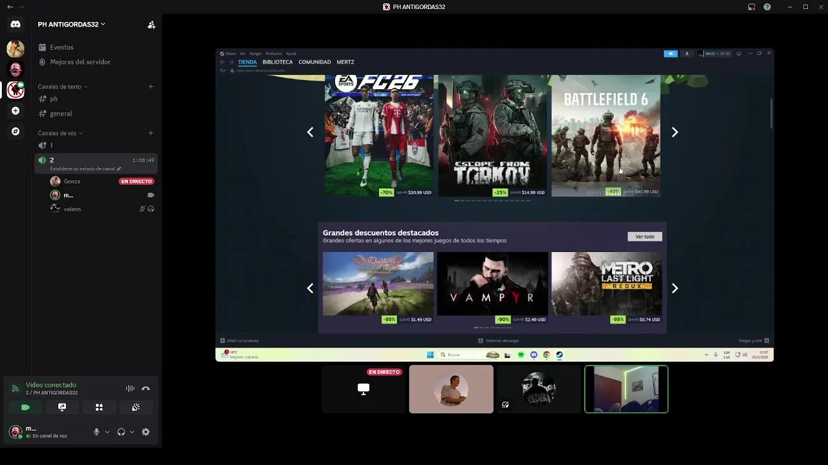The image size is (828, 465).
Task: Show next discount deals with right arrow
Action: coord(675,288)
